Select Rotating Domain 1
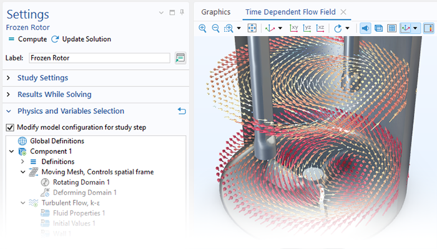This screenshot has height=249, width=437. [x=81, y=182]
